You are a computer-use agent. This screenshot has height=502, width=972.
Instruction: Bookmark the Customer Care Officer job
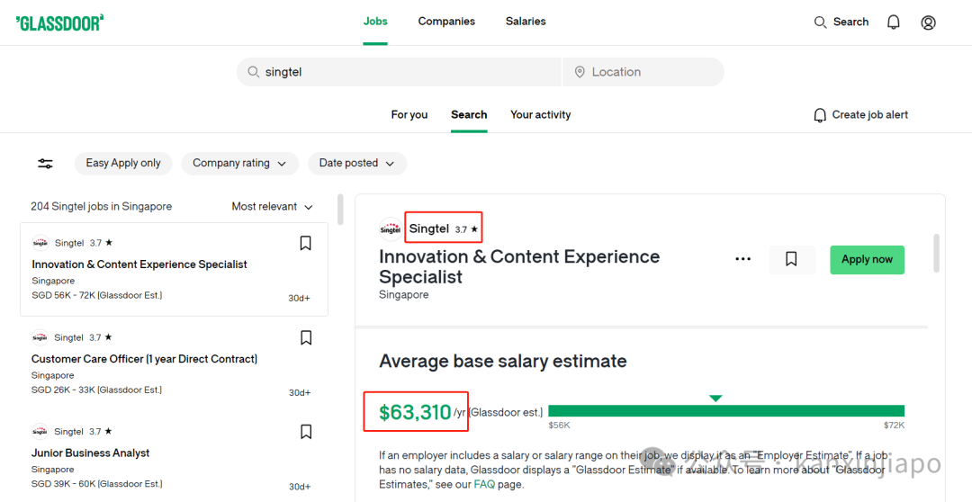point(306,337)
